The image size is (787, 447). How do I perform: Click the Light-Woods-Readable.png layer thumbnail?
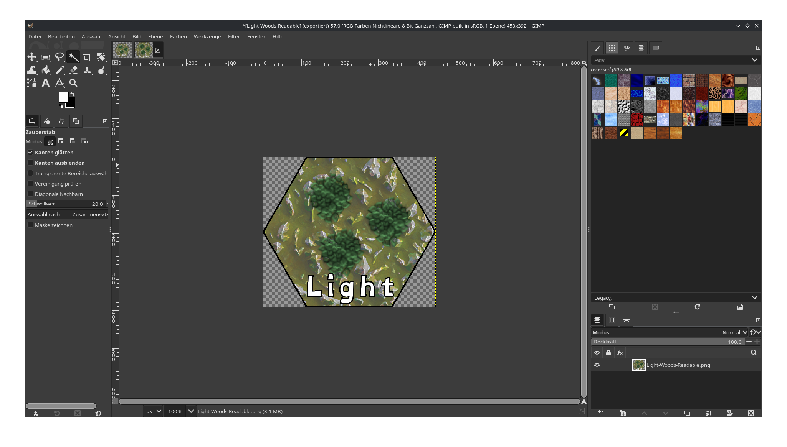coord(638,365)
